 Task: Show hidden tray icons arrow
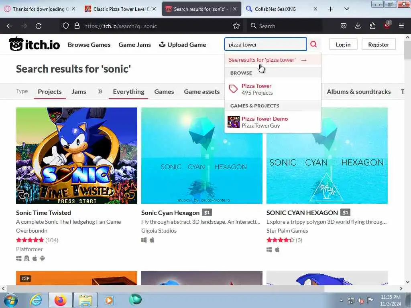341,301
